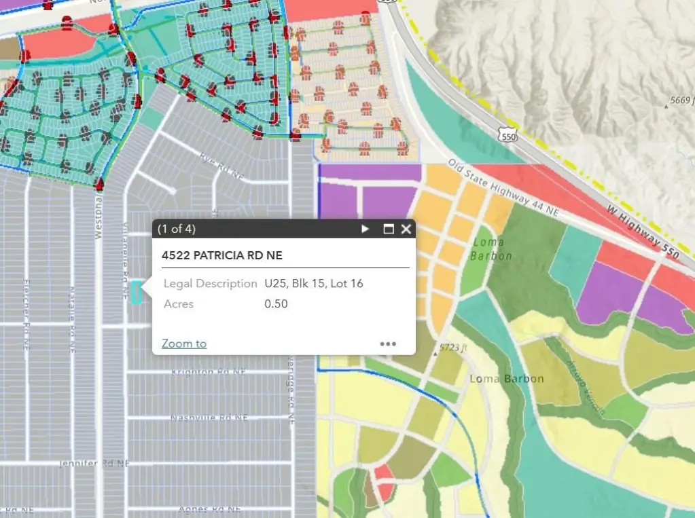Click the Zoom to link
The width and height of the screenshot is (695, 518).
(x=184, y=344)
